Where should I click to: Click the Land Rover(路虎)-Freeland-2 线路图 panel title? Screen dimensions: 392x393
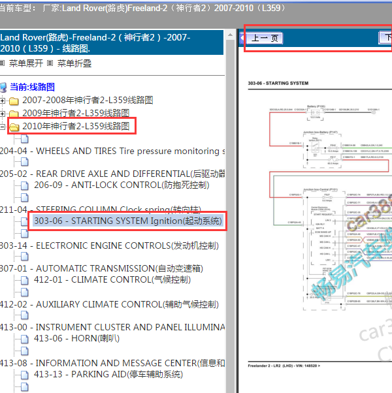112,42
